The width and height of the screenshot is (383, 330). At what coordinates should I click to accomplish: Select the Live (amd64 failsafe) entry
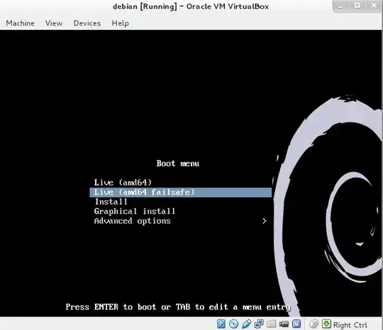coord(181,192)
